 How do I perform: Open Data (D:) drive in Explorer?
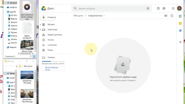[12, 43]
